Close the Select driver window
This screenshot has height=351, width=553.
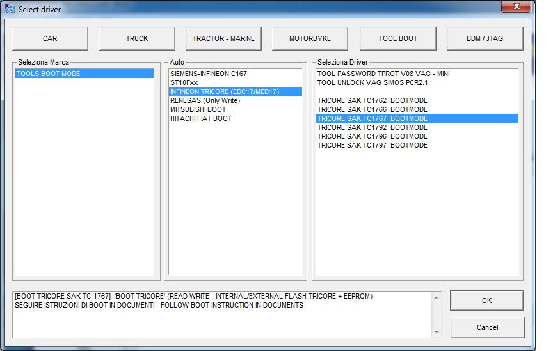point(516,6)
